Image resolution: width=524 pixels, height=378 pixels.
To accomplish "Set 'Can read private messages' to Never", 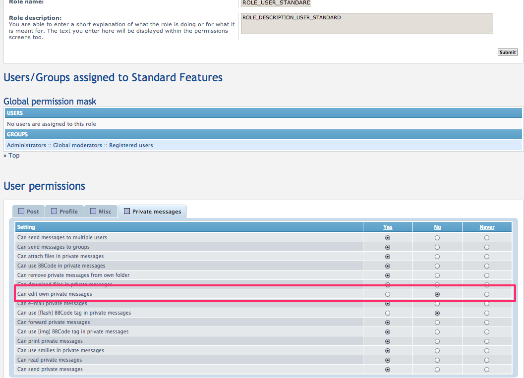I will tap(487, 360).
